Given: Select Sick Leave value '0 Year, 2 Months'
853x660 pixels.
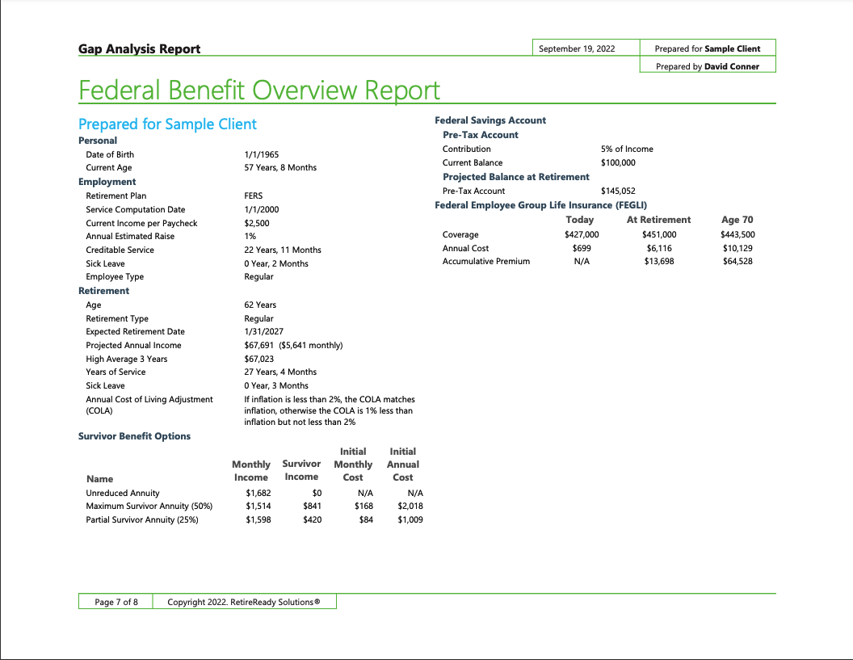Looking at the screenshot, I should pos(275,263).
